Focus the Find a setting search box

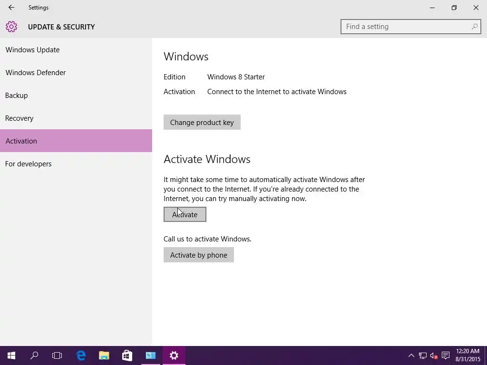point(410,27)
